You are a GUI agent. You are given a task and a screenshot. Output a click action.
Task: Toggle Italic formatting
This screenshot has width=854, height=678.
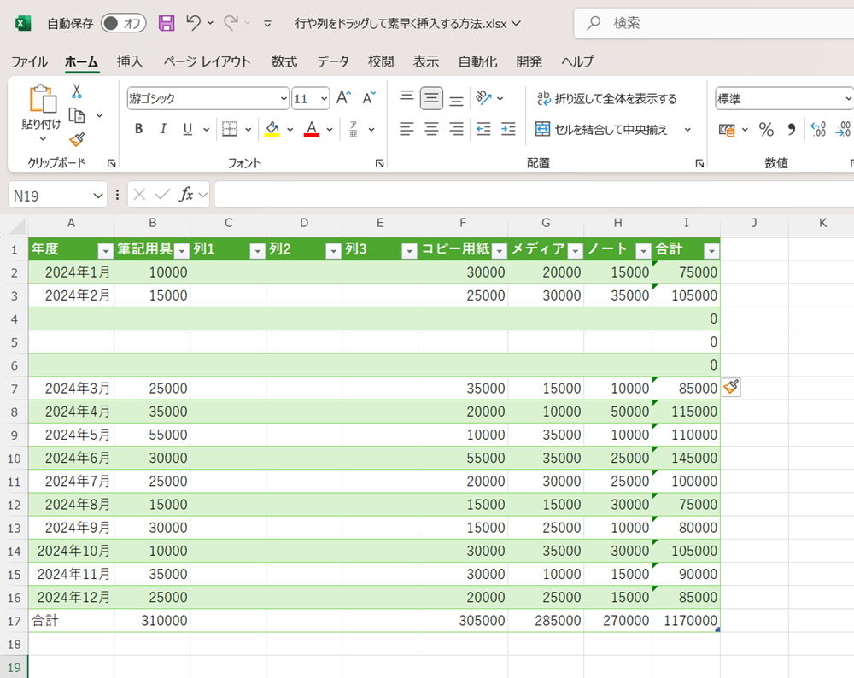[163, 129]
